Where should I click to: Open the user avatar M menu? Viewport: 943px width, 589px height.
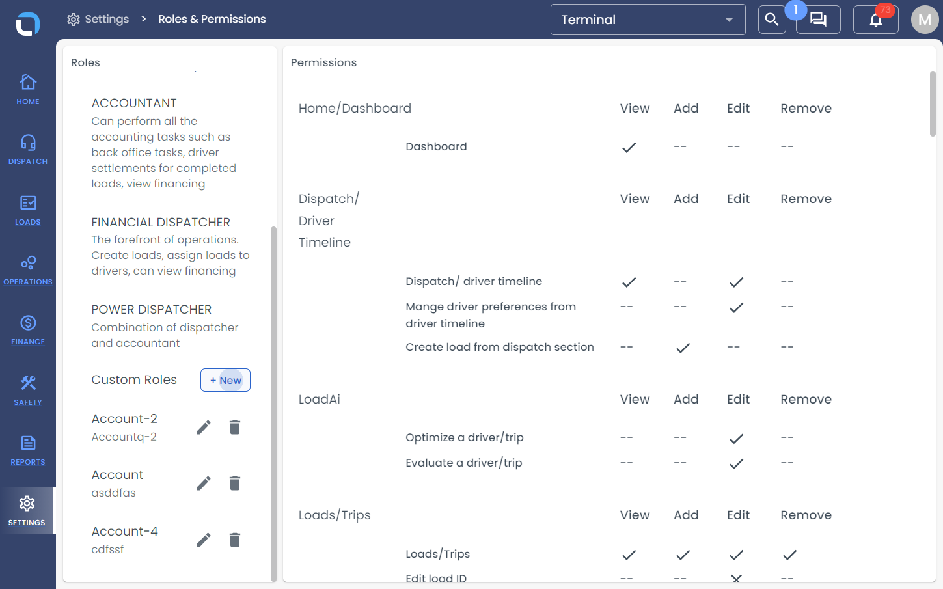tap(925, 20)
